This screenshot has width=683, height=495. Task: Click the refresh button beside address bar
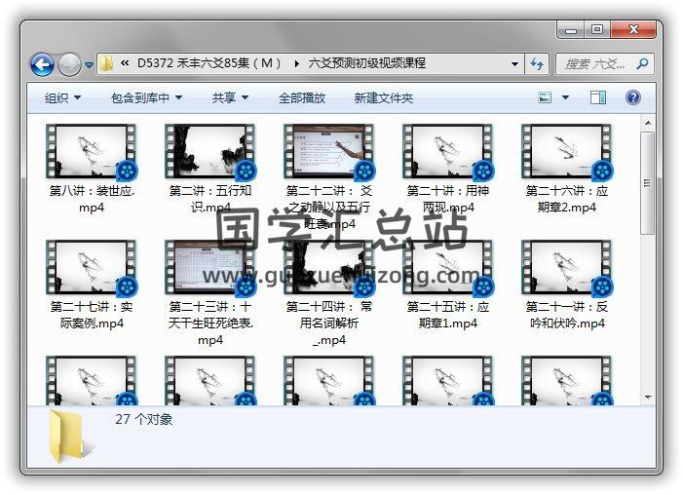point(537,64)
